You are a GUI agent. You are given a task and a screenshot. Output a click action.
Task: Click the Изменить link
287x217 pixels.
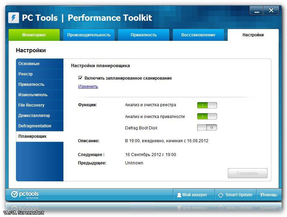pyautogui.click(x=88, y=87)
